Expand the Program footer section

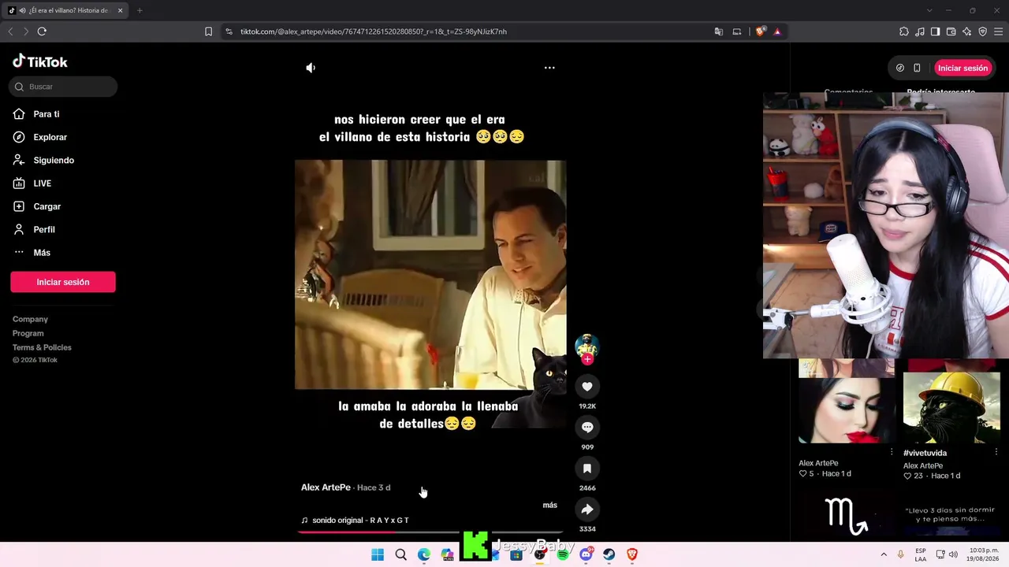[28, 333]
